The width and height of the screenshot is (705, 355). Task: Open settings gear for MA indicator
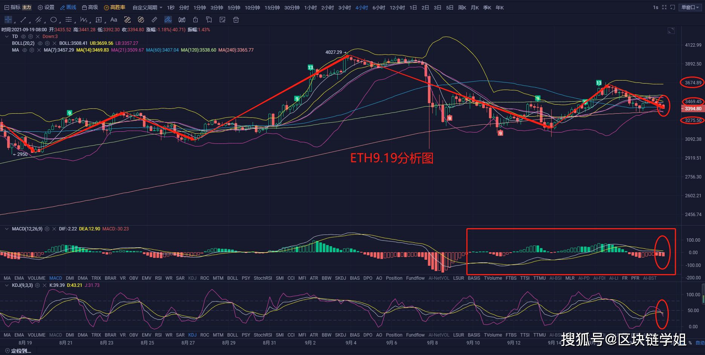[x=32, y=50]
